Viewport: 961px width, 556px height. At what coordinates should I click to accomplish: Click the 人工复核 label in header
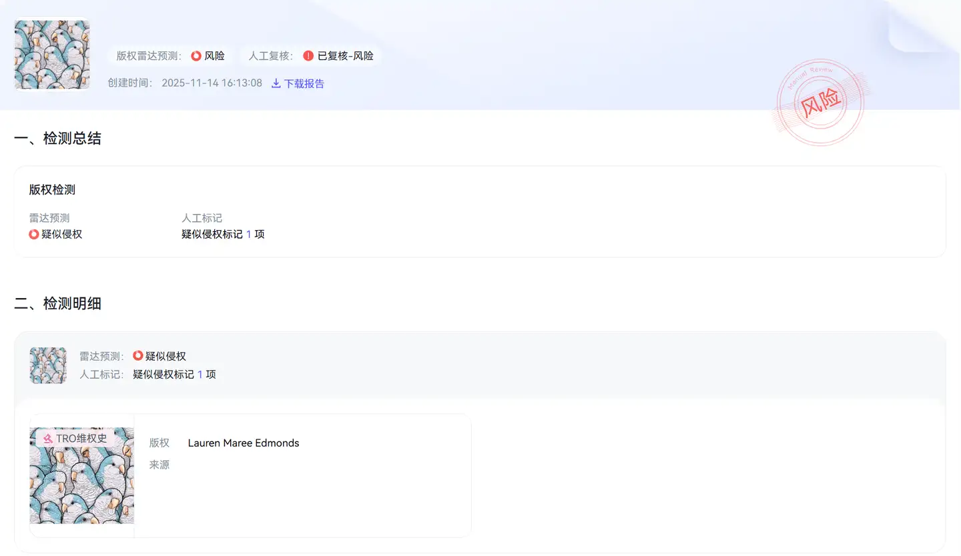(x=271, y=56)
